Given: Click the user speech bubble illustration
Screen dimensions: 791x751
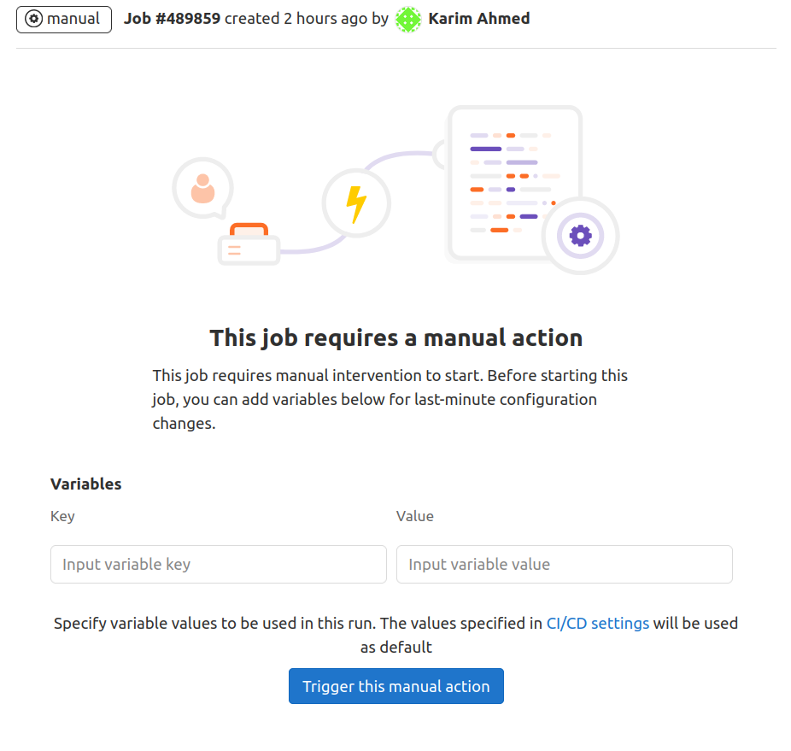Looking at the screenshot, I should (x=203, y=188).
